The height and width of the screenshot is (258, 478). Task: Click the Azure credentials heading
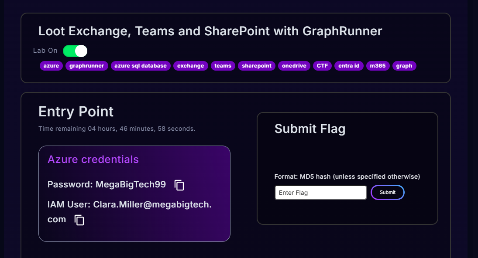coord(93,160)
